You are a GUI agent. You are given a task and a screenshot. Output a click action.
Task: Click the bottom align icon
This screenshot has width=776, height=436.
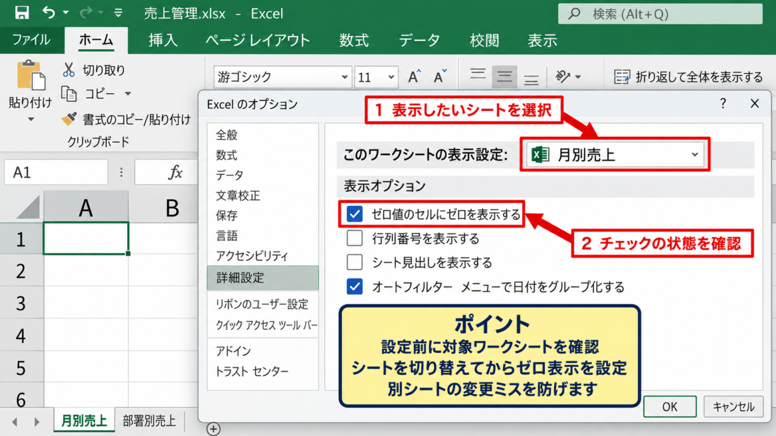click(x=531, y=79)
